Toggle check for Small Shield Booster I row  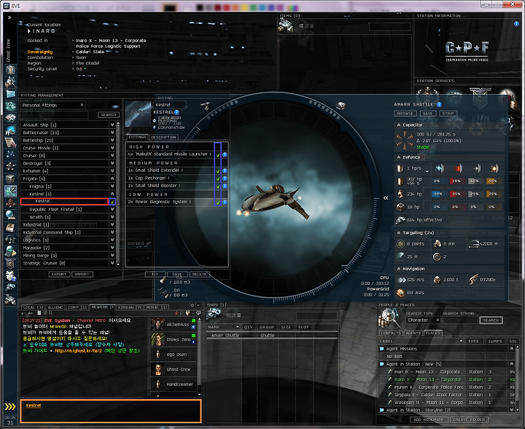[218, 186]
